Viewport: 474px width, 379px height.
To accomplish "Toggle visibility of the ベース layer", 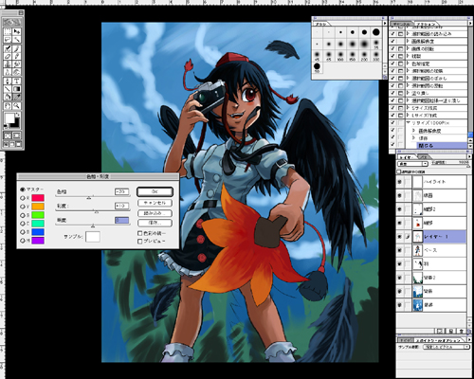I will tap(400, 250).
